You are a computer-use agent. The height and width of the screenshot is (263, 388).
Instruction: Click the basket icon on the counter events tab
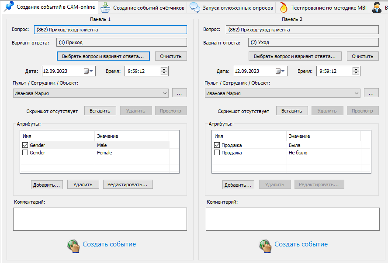[x=105, y=7]
